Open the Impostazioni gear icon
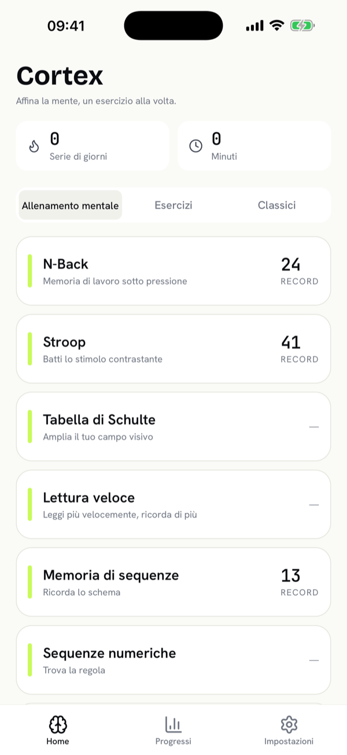 tap(289, 724)
